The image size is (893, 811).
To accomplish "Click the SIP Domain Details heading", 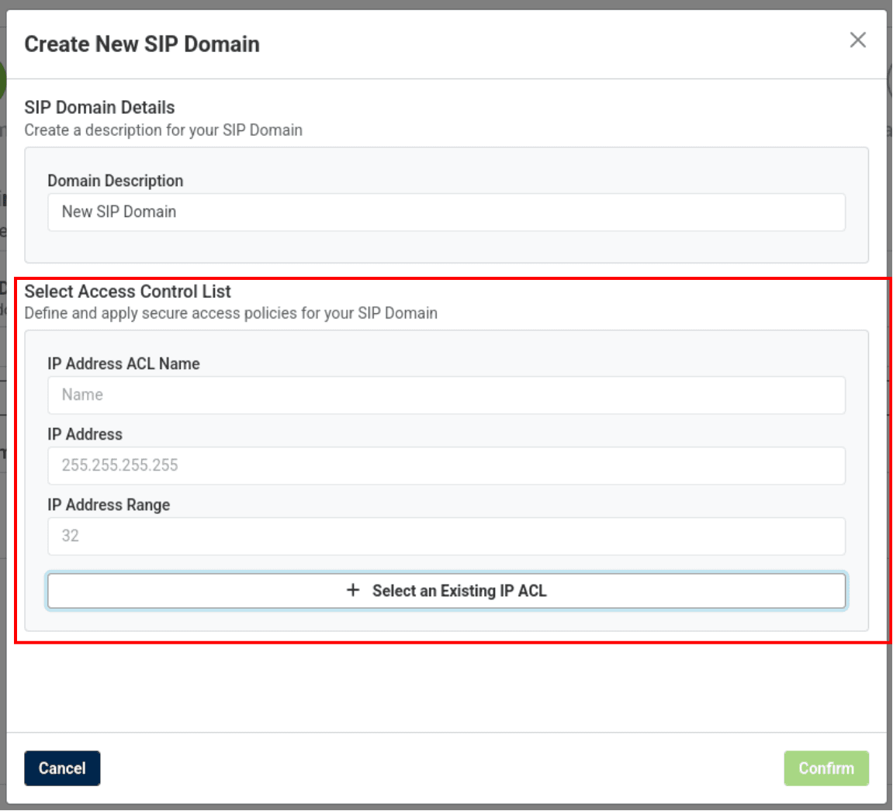I will click(x=99, y=108).
